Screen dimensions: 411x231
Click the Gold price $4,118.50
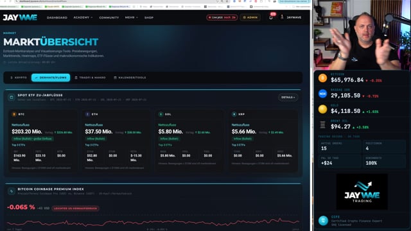pyautogui.click(x=345, y=111)
